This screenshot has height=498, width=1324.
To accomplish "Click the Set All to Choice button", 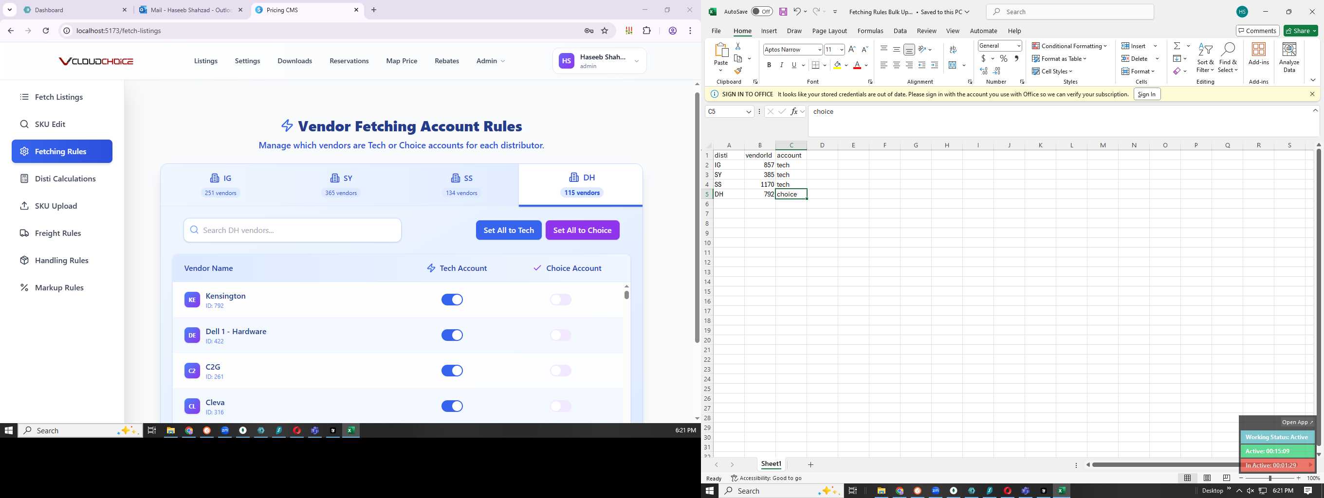I will pyautogui.click(x=582, y=231).
